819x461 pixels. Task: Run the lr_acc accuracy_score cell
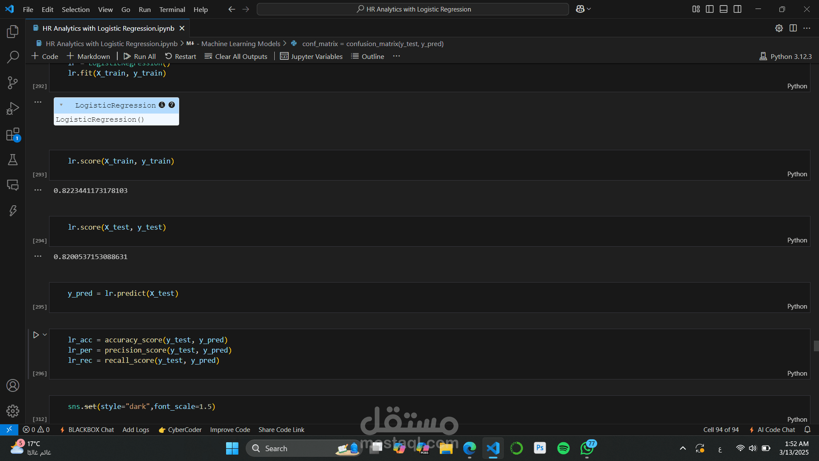(x=36, y=335)
